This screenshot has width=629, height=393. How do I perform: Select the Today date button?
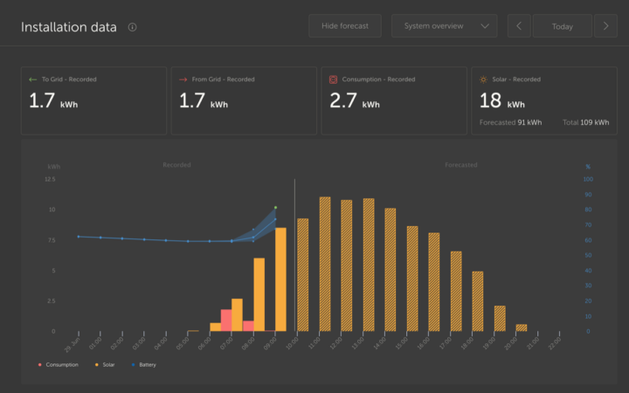(x=563, y=26)
